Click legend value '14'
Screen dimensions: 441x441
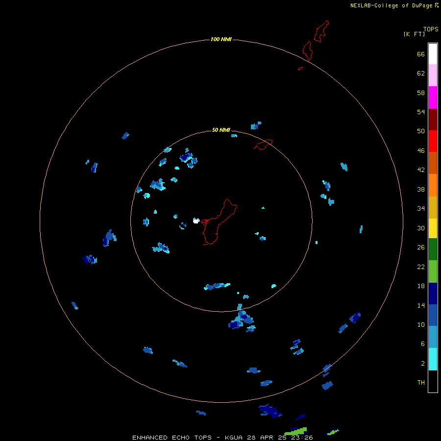coord(421,305)
